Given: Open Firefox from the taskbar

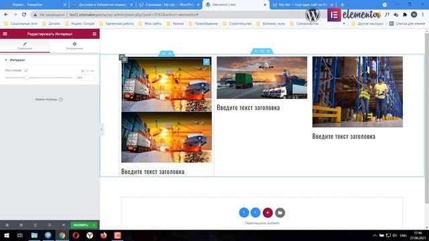Looking at the screenshot, I should [103, 235].
